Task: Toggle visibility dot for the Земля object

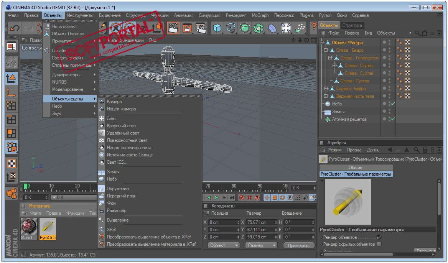Action: coord(384,111)
